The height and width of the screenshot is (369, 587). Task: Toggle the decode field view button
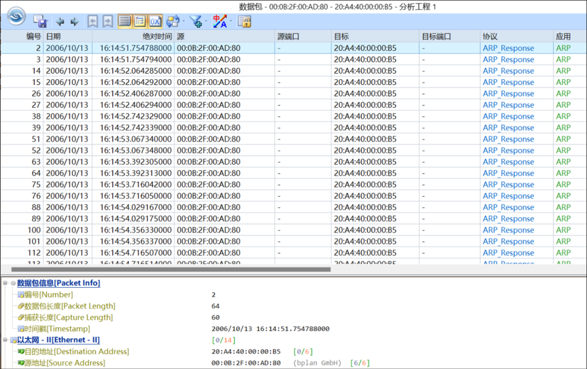click(140, 22)
